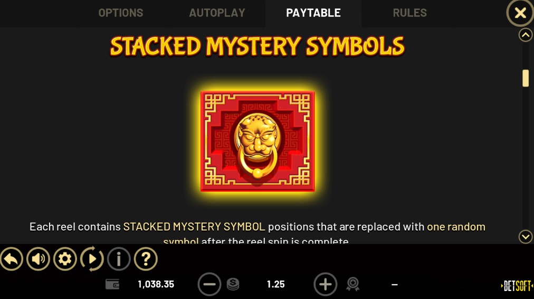534x299 pixels.
Task: Click the award ribbon win icon
Action: (x=353, y=284)
